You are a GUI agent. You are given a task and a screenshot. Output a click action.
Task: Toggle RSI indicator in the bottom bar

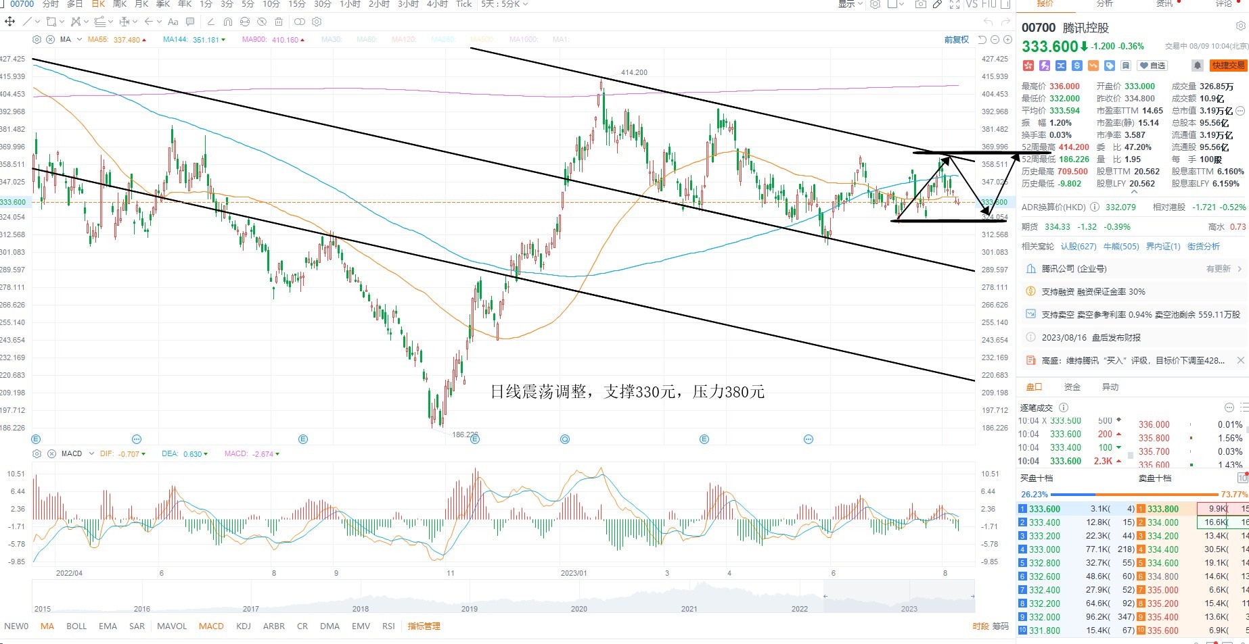click(x=388, y=626)
